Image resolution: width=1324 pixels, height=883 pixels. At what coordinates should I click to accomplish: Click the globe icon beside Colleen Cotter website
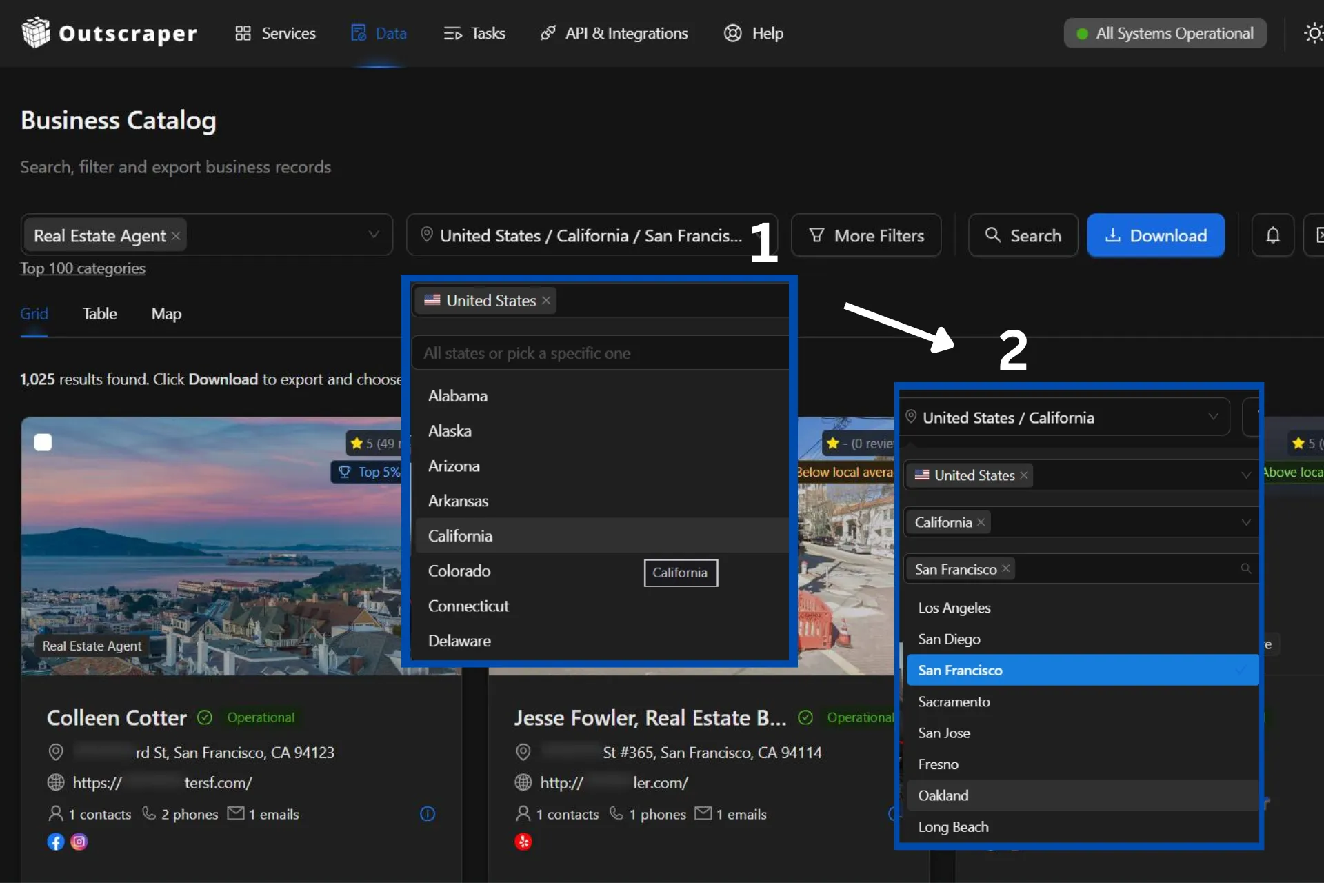pyautogui.click(x=56, y=782)
